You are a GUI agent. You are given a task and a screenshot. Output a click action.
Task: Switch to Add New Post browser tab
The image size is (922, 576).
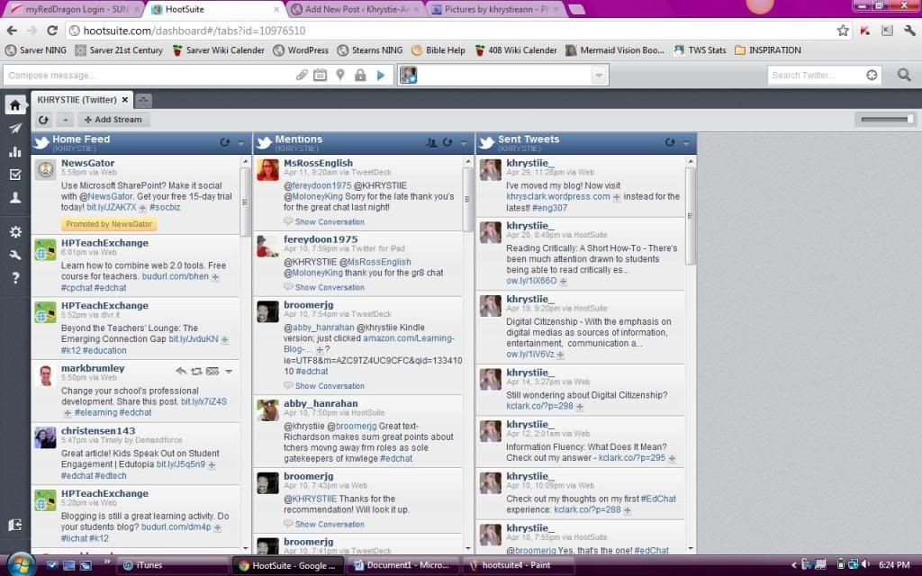357,9
